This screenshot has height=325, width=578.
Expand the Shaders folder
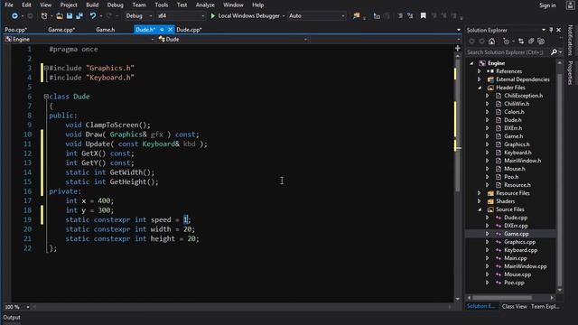(480, 201)
